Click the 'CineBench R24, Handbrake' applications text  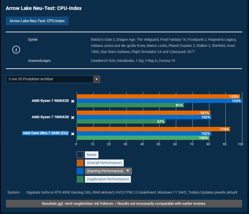pyautogui.click(x=133, y=61)
